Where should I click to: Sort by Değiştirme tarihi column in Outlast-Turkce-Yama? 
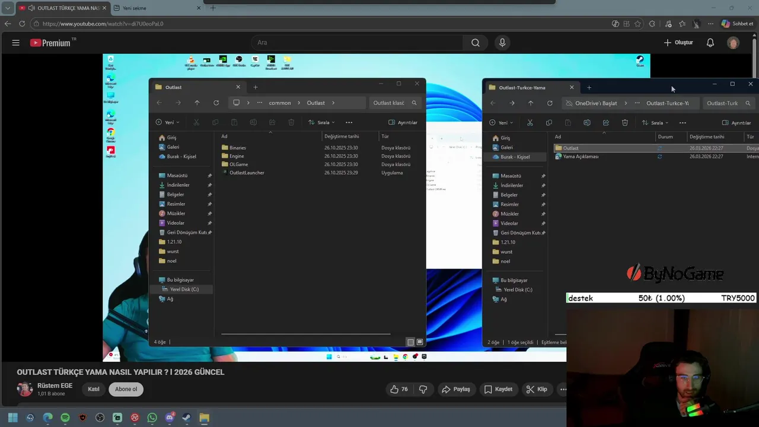point(707,137)
